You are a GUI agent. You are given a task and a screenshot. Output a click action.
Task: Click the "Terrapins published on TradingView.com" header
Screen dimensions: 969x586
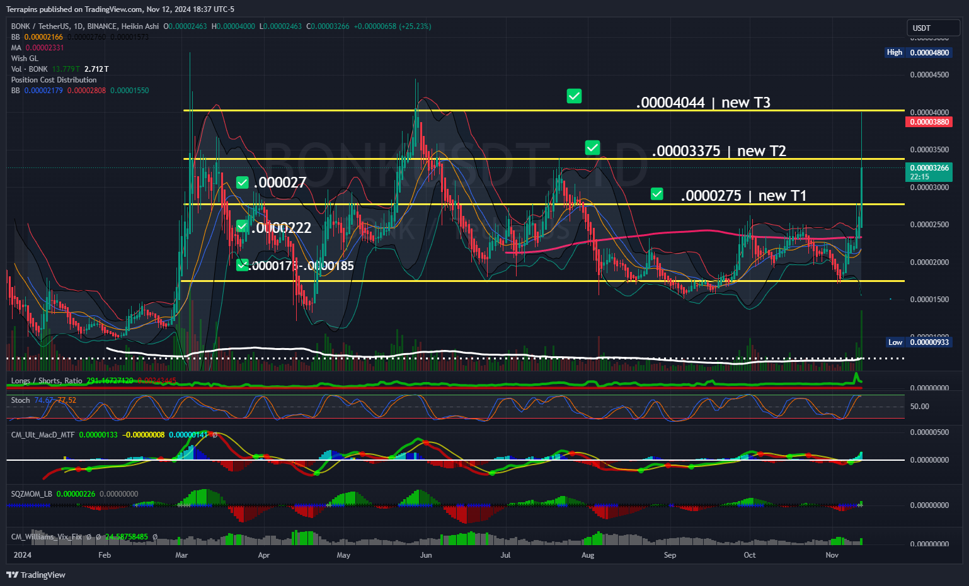click(74, 9)
